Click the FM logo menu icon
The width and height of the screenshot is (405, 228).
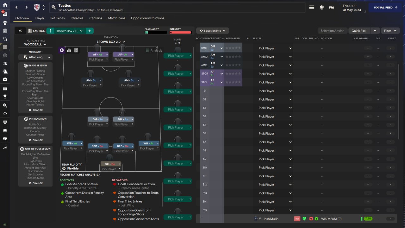331,8
